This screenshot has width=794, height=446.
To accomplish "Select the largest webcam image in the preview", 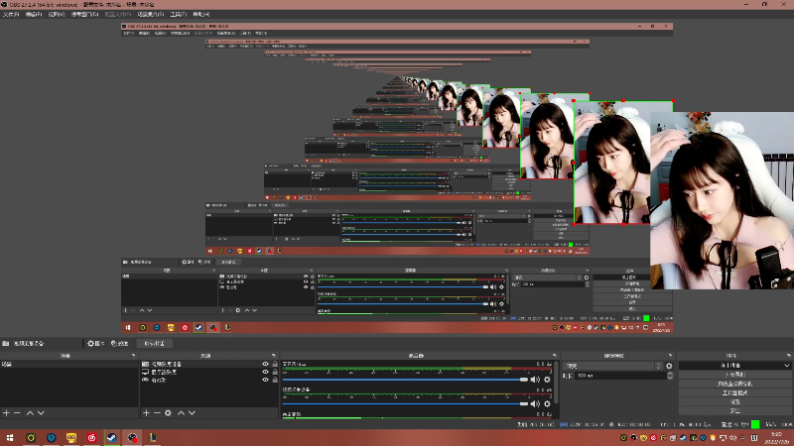I will [x=723, y=201].
